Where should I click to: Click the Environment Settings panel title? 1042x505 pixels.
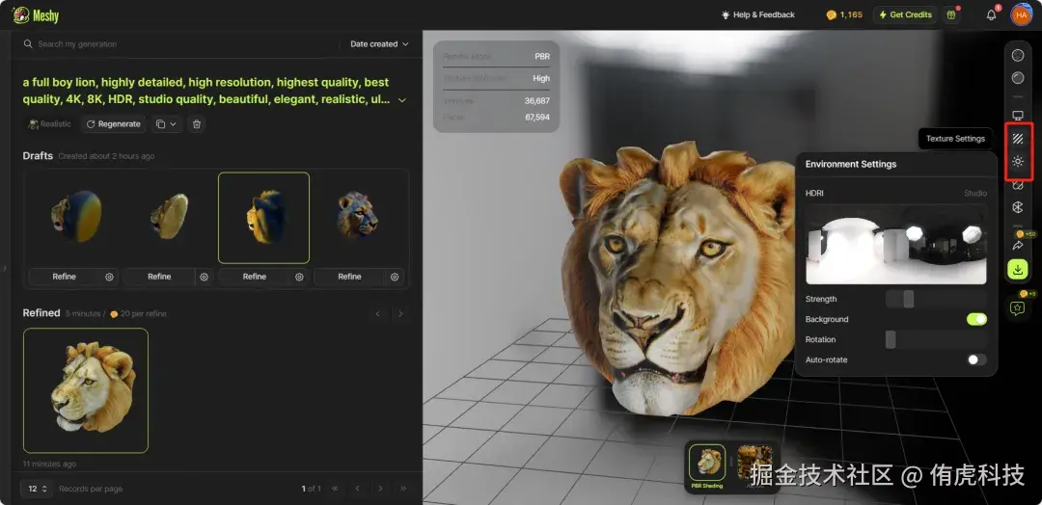coord(851,164)
